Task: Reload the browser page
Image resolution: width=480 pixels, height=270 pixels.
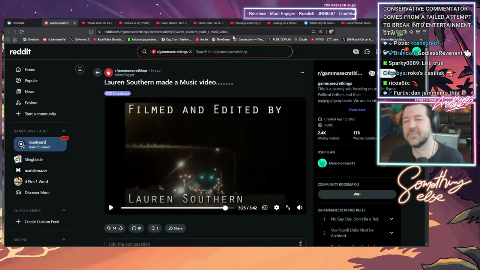Action: [x=22, y=32]
